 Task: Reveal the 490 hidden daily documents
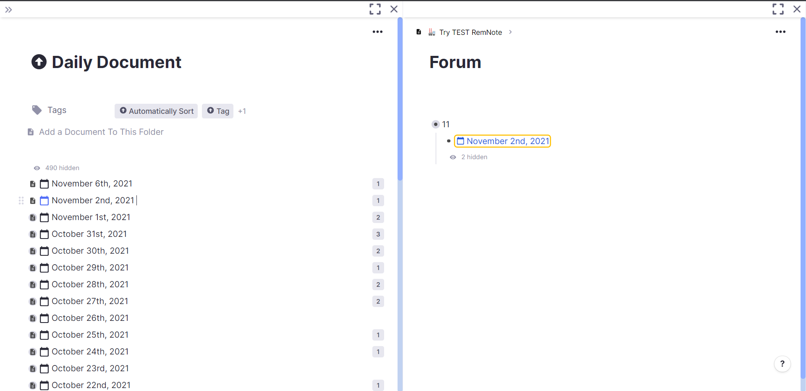coord(56,168)
